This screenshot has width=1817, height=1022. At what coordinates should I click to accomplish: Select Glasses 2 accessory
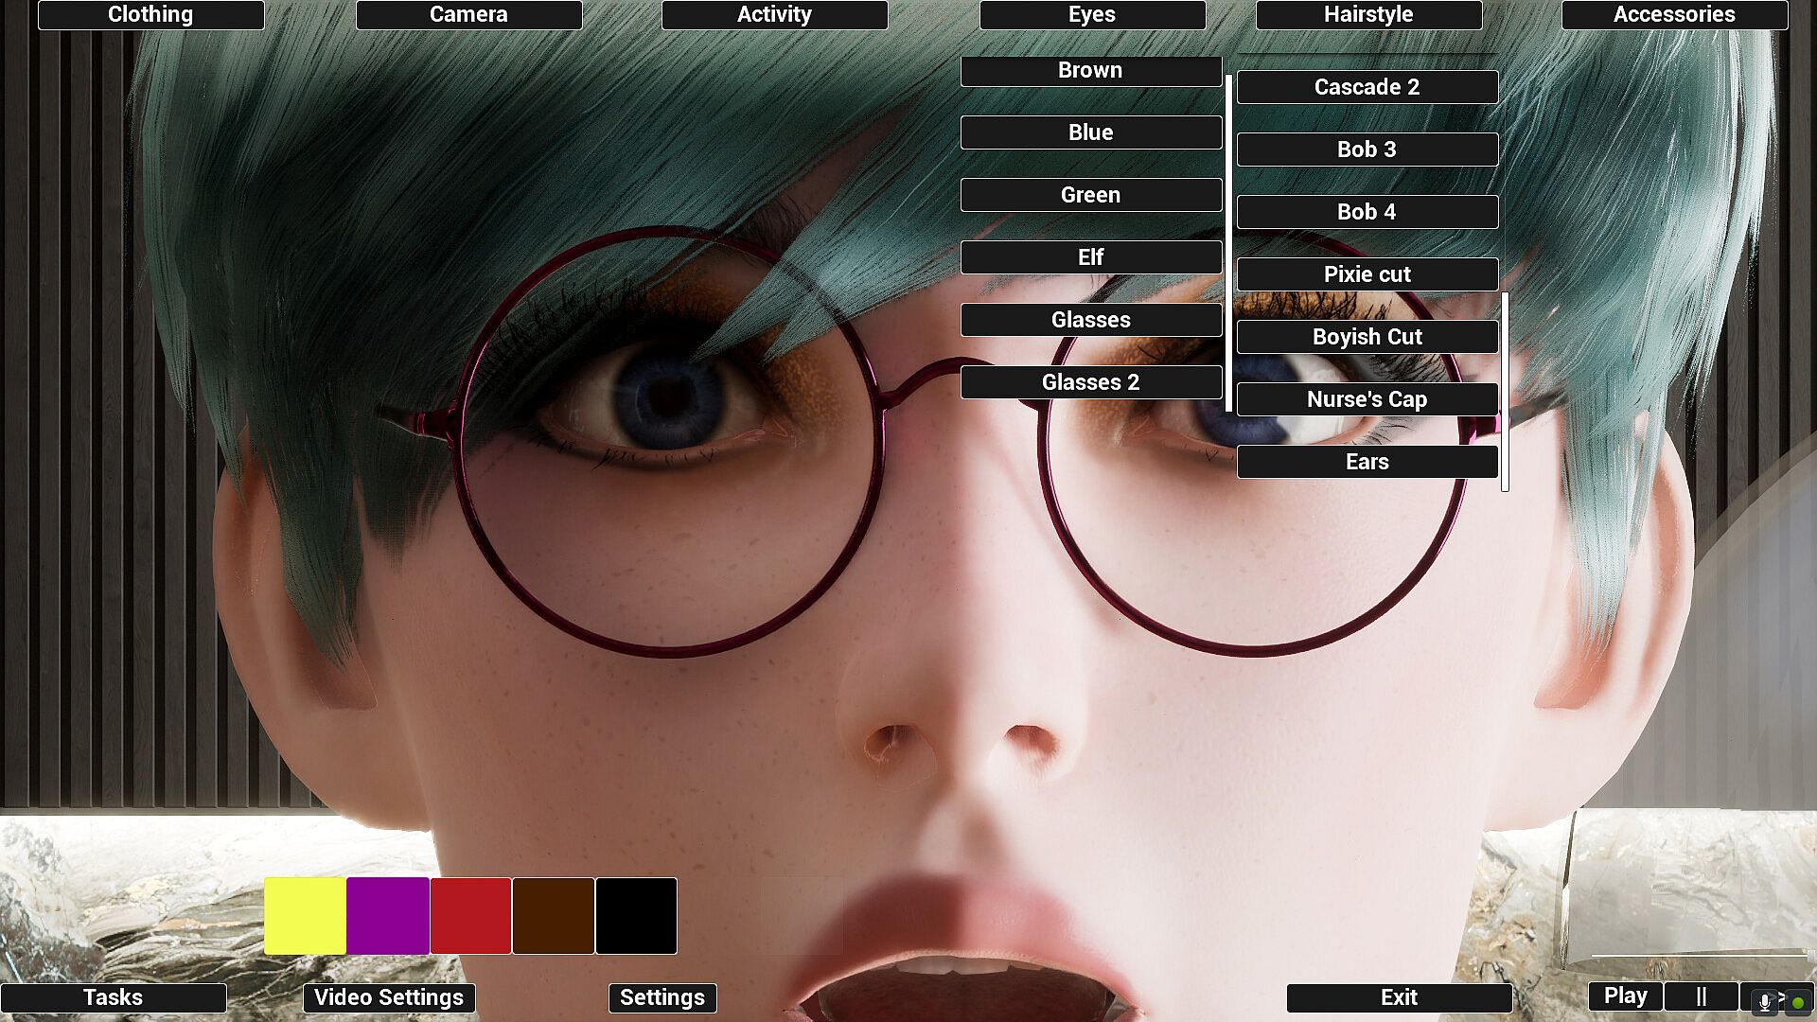click(1090, 382)
